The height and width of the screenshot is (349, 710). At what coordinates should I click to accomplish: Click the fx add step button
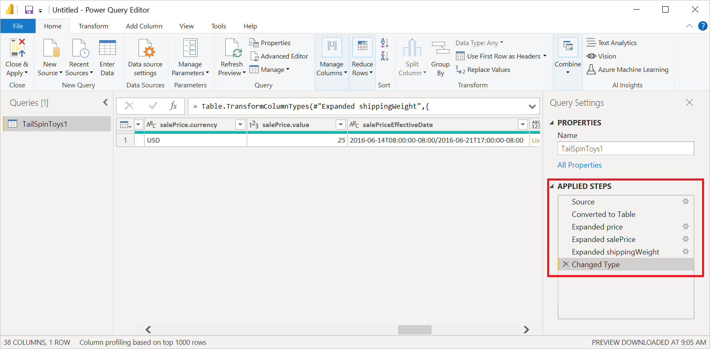tap(173, 106)
